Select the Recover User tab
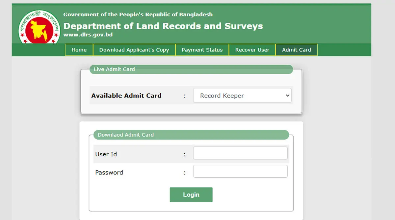 (x=252, y=50)
